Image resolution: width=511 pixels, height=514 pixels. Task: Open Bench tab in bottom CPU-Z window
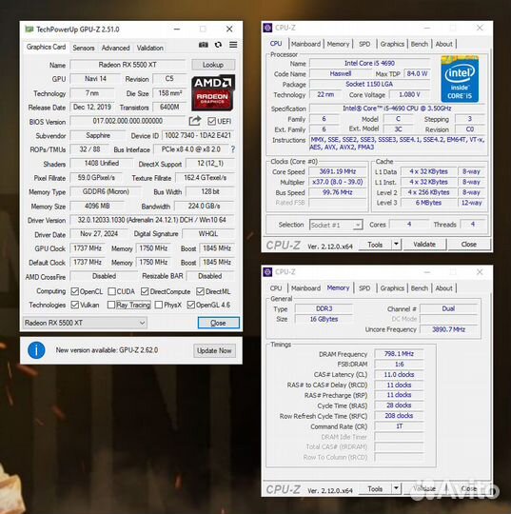pos(420,288)
